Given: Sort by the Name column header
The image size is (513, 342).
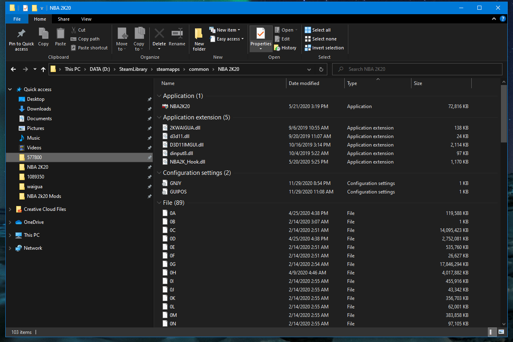Looking at the screenshot, I should click(x=222, y=83).
